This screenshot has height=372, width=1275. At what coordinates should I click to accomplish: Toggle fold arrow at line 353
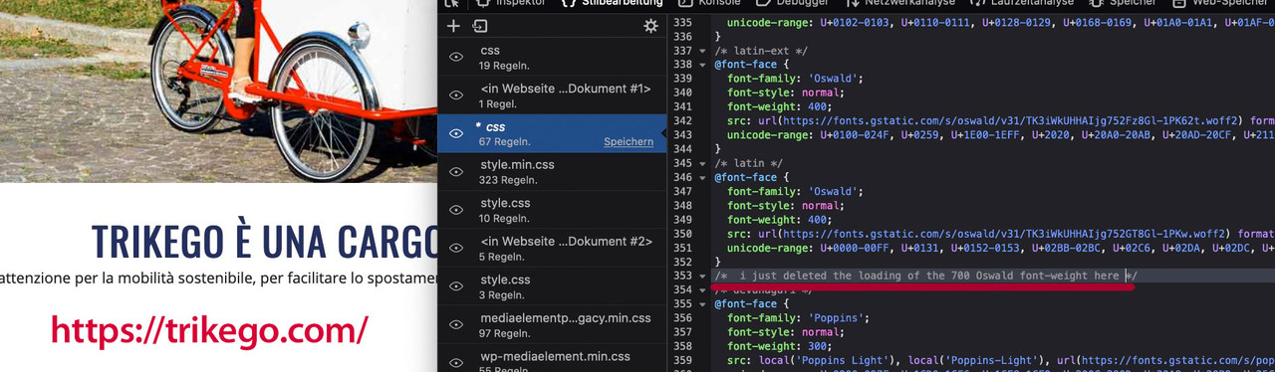point(702,276)
